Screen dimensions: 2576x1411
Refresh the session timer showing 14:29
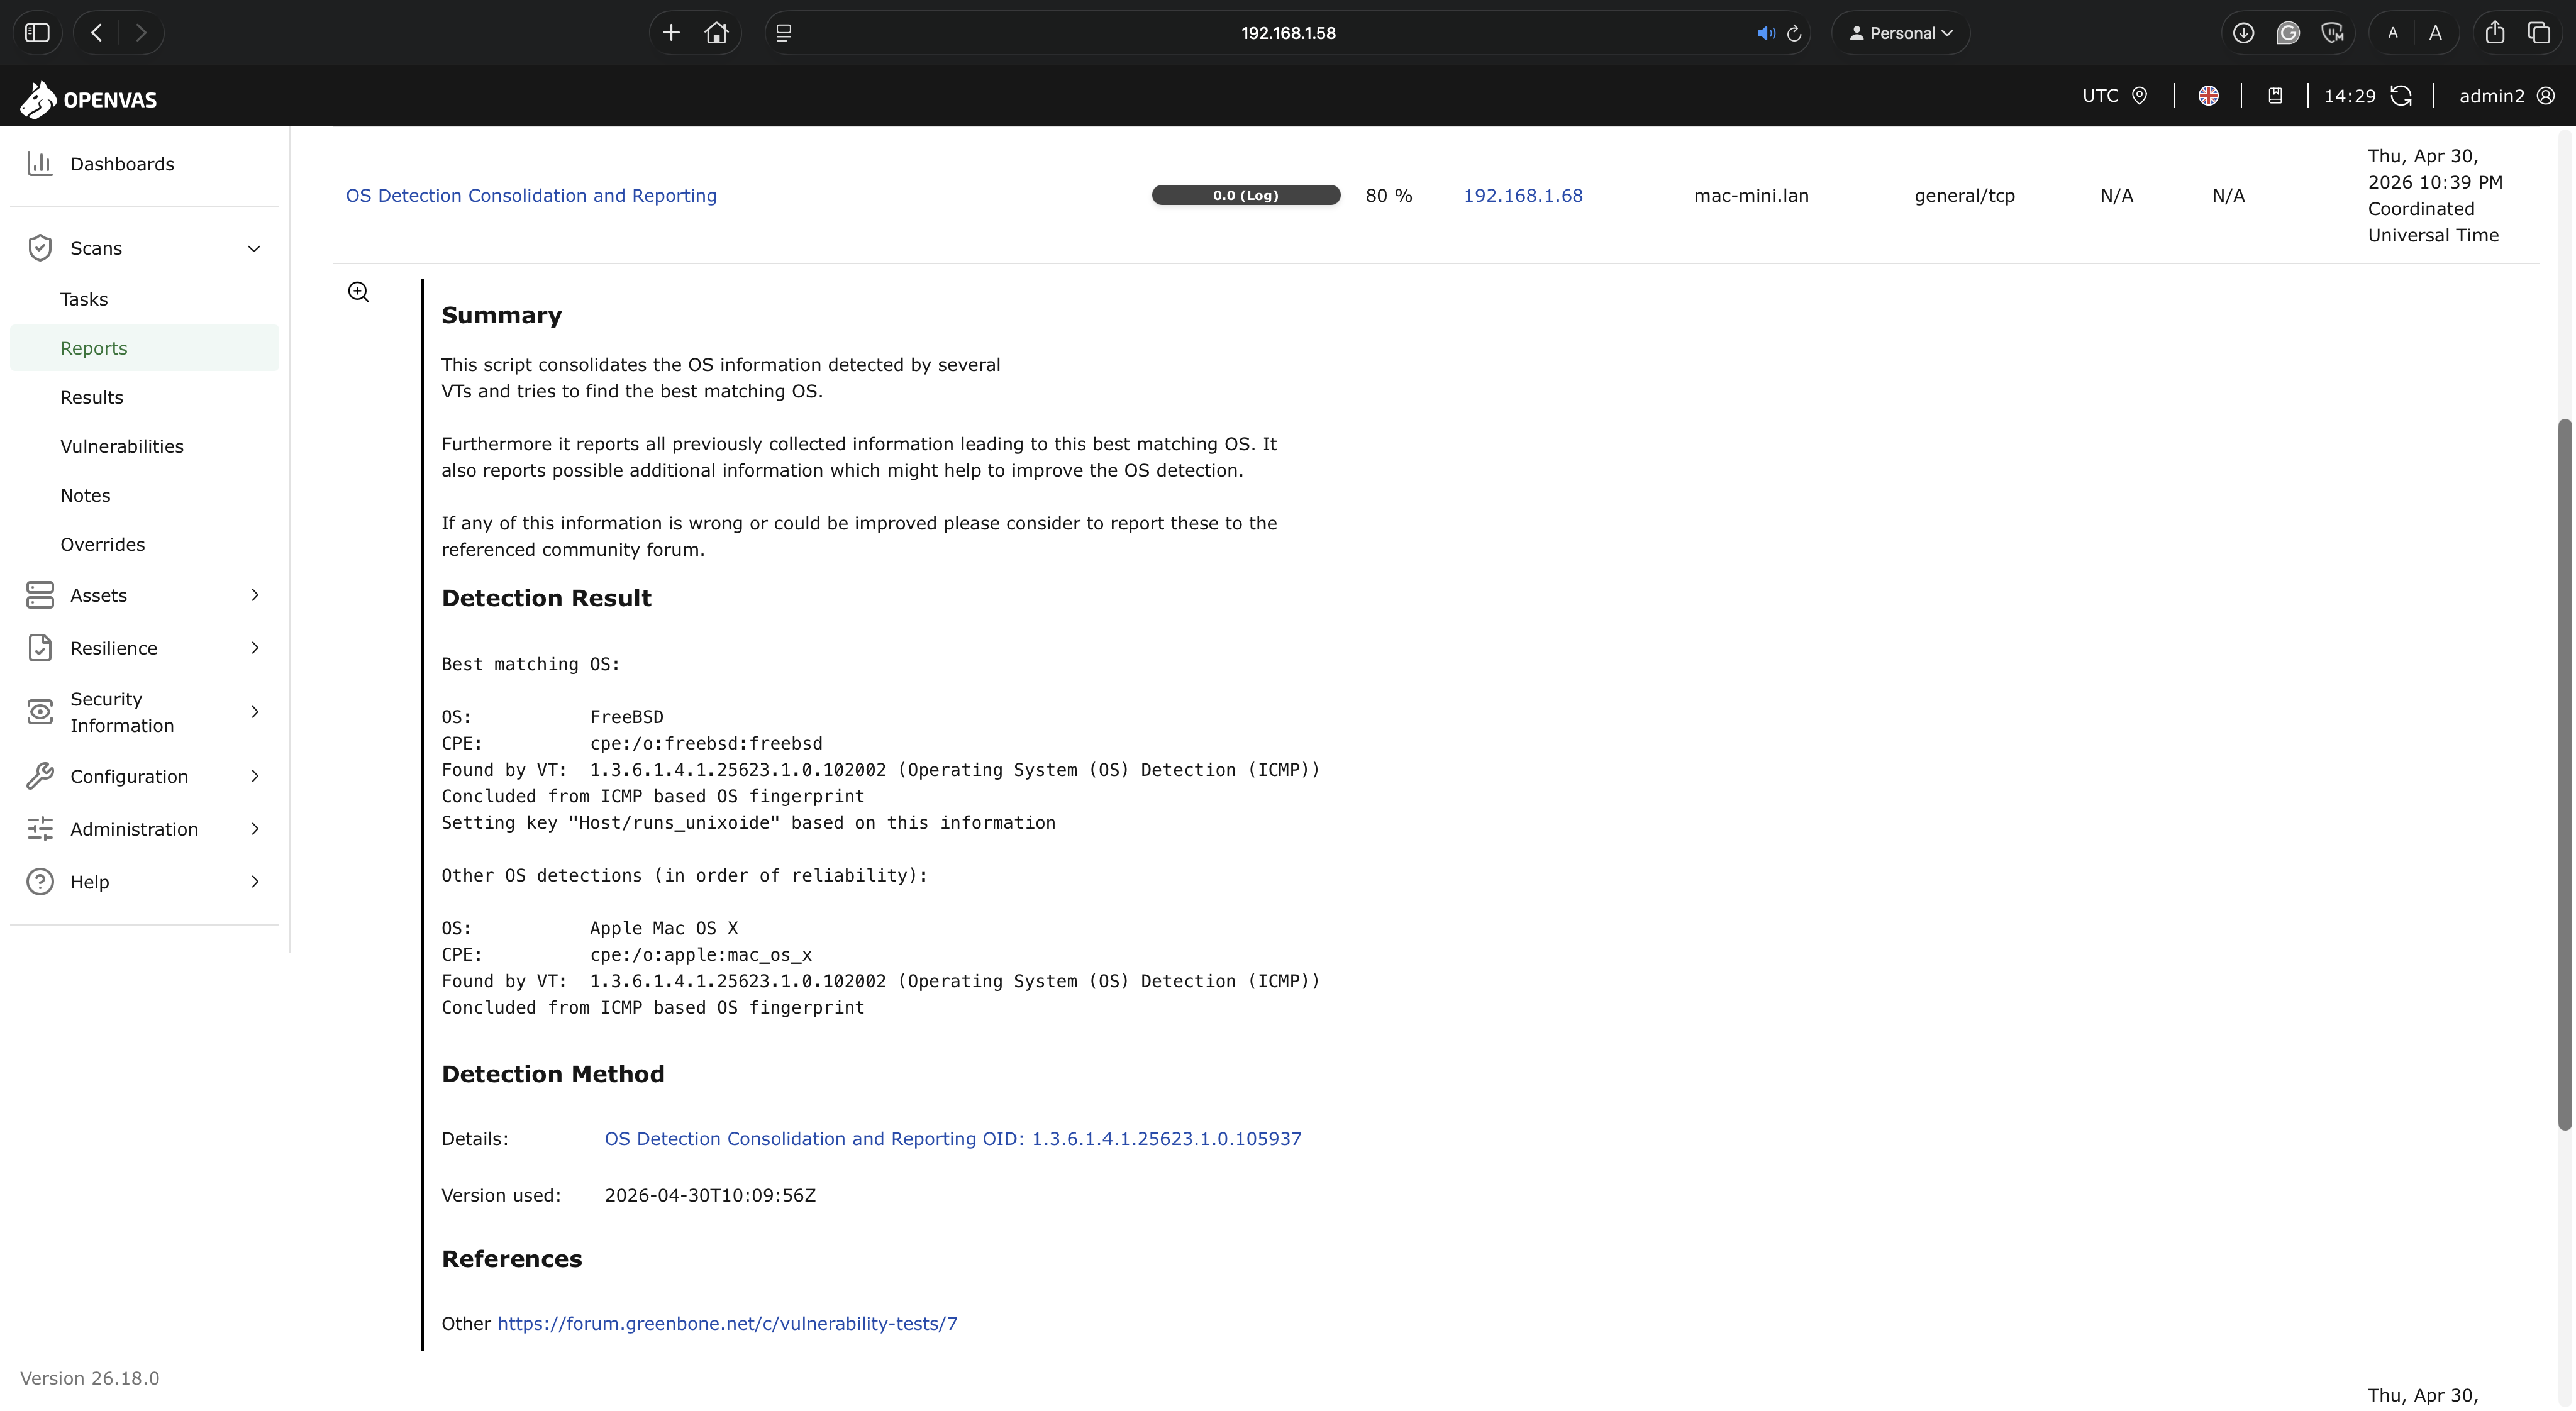[2401, 96]
